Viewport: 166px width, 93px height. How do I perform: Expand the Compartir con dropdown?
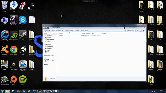coord(69,31)
